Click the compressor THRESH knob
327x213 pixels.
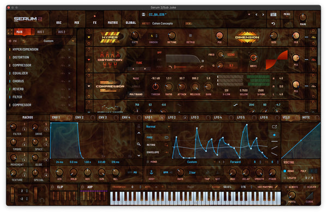tap(155, 87)
